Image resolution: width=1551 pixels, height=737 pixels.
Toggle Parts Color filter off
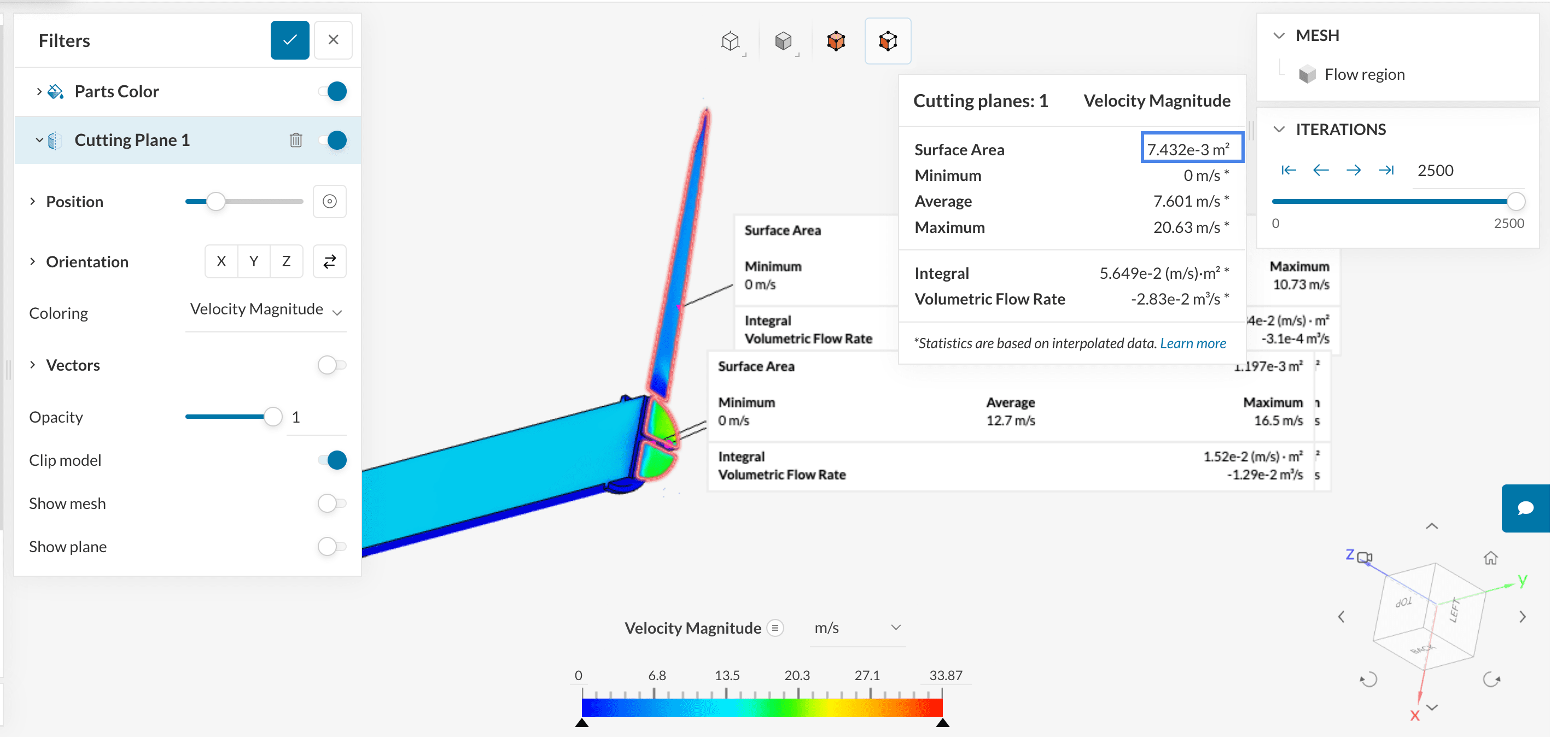(x=333, y=91)
